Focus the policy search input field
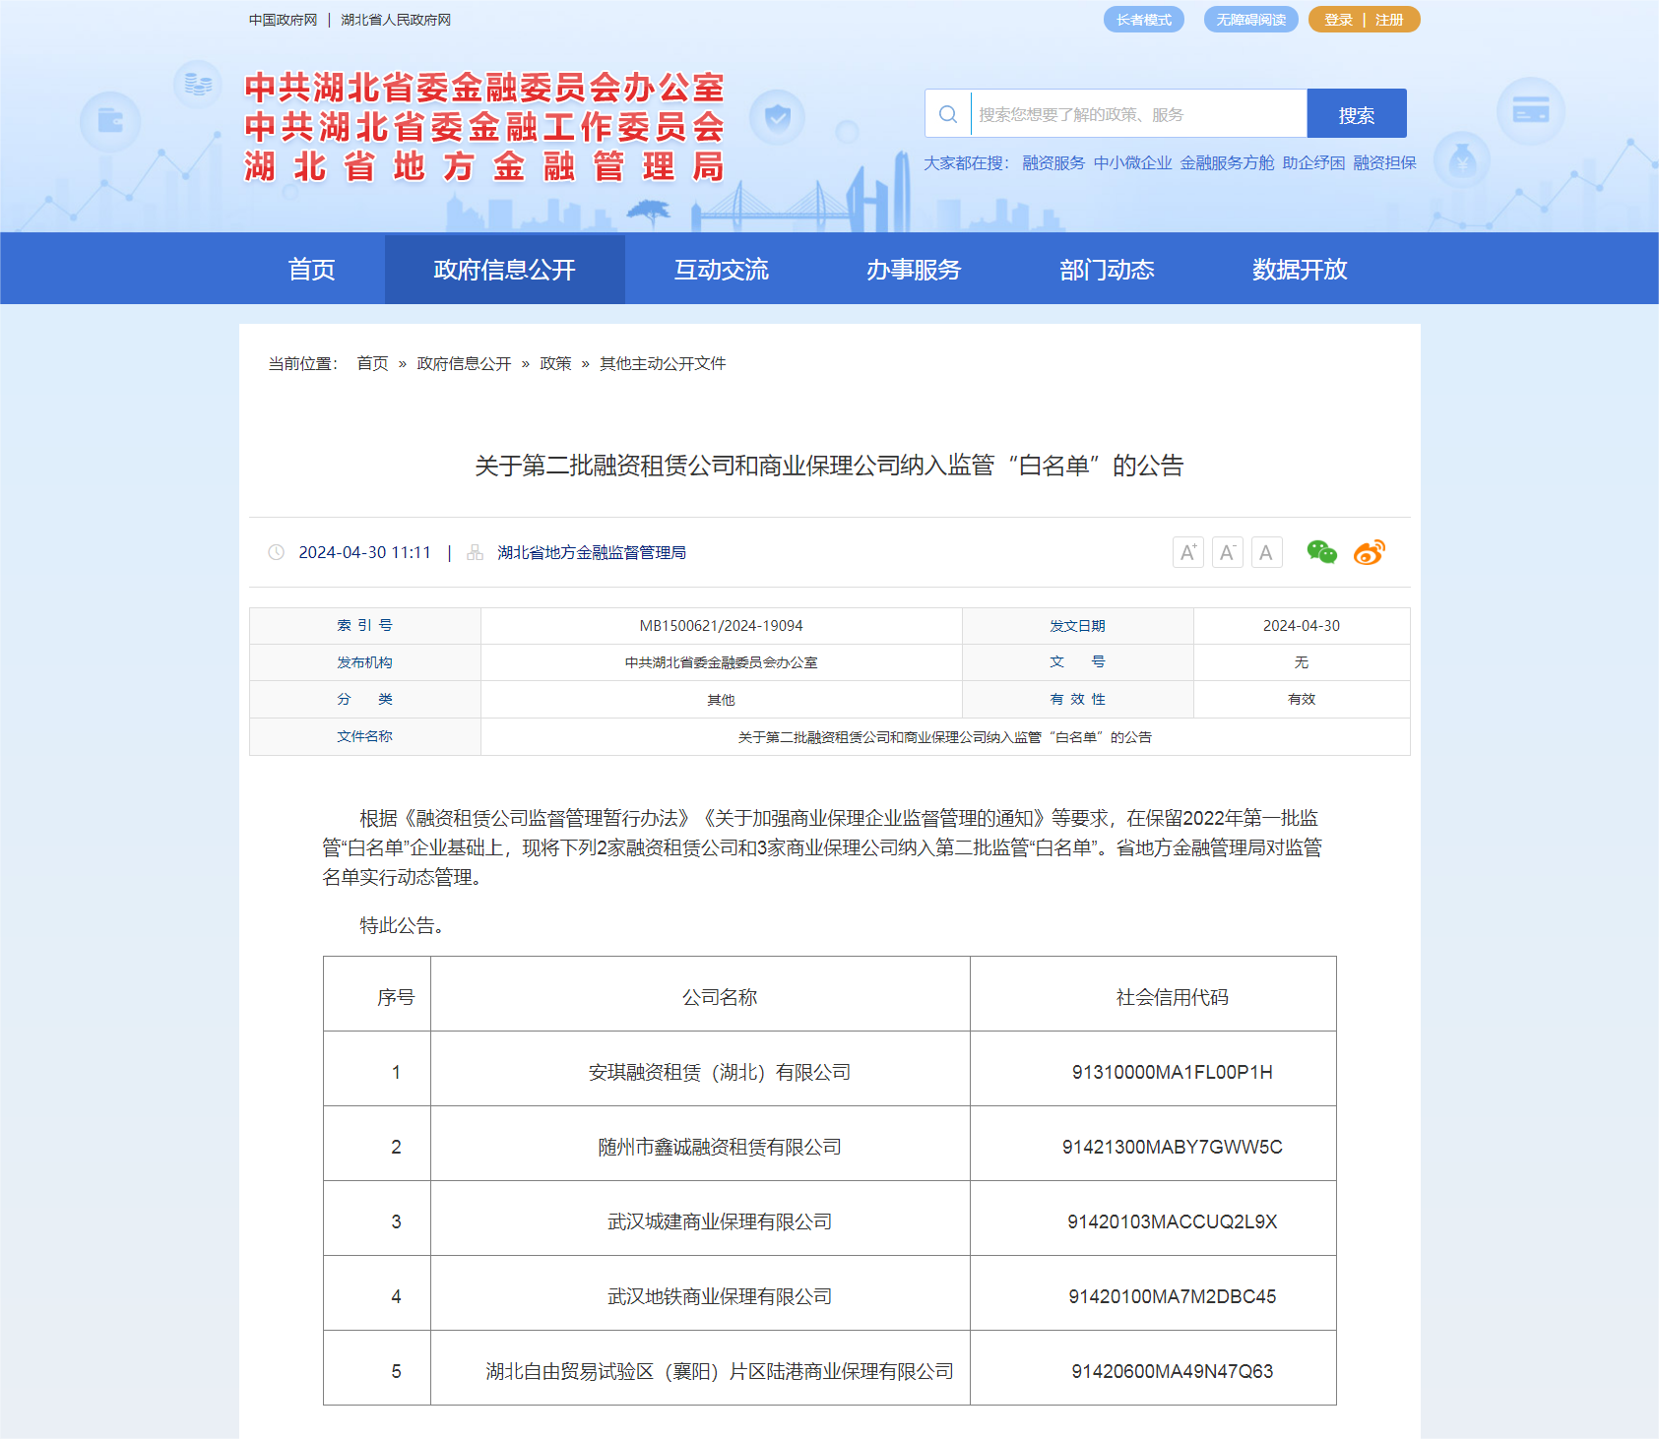The width and height of the screenshot is (1659, 1439). click(x=1138, y=114)
